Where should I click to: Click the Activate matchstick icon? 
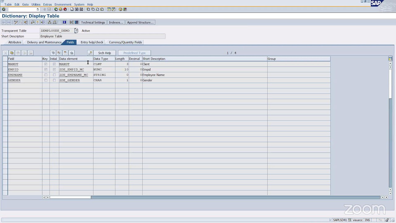coord(37,22)
